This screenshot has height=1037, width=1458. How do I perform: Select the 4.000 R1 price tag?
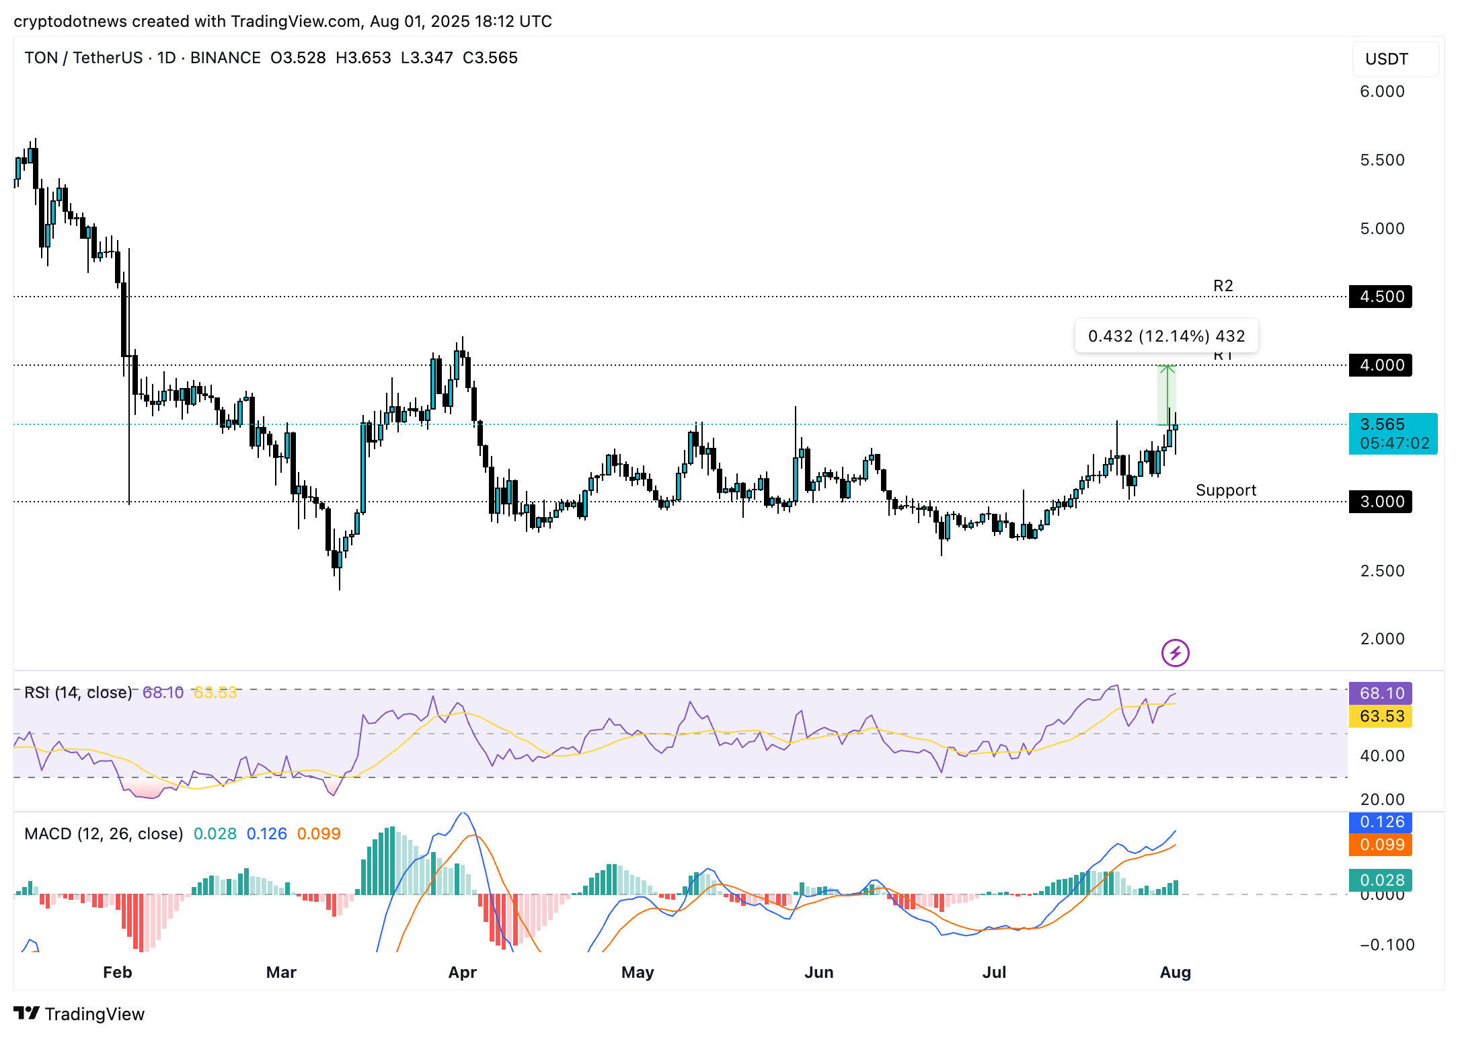(x=1380, y=365)
